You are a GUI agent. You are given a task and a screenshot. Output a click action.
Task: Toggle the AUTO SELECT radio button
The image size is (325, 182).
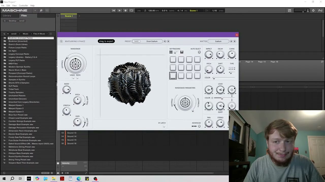(x=199, y=52)
